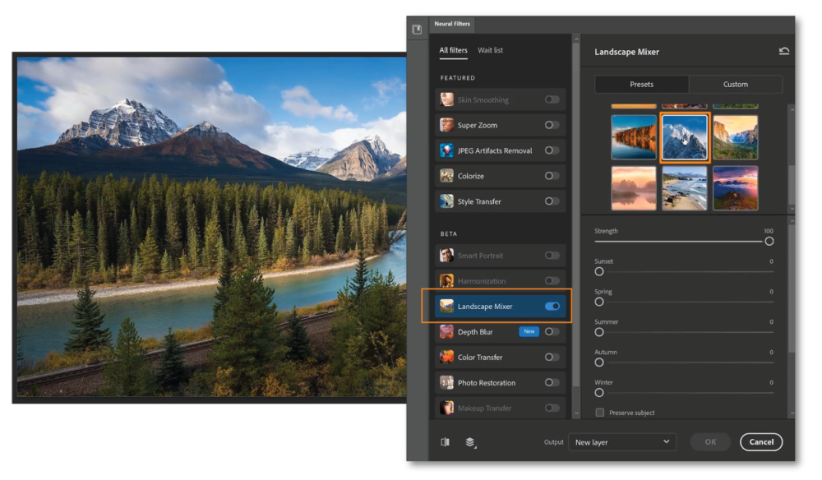Click the Landscape Mixer filter icon
This screenshot has width=822, height=480.
pyautogui.click(x=446, y=306)
